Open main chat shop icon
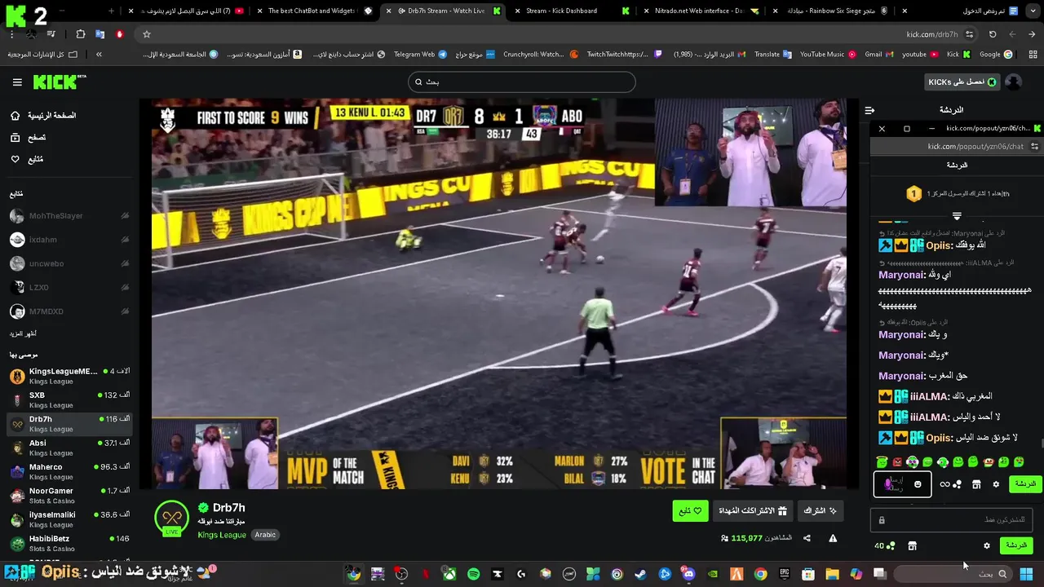Screen dimensions: 1044x587 913,545
